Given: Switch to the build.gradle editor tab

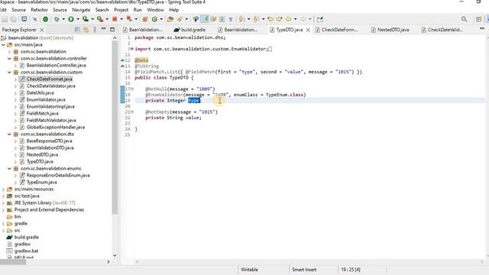Looking at the screenshot, I should 189,30.
